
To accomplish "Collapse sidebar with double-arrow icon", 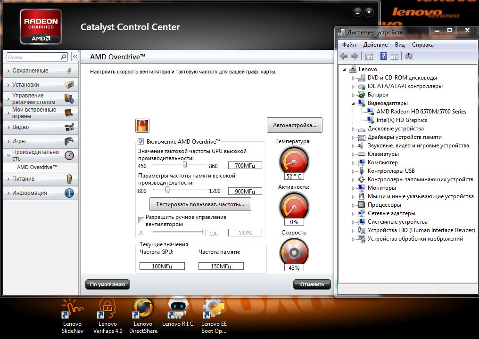I will [74, 57].
